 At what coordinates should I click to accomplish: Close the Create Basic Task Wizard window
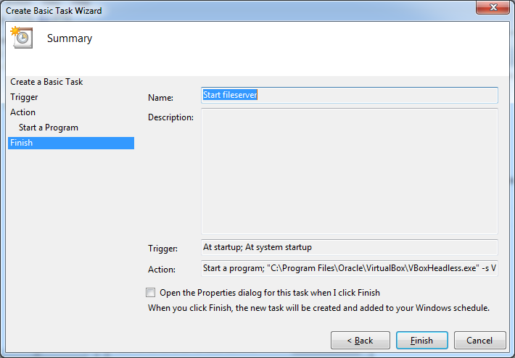493,7
